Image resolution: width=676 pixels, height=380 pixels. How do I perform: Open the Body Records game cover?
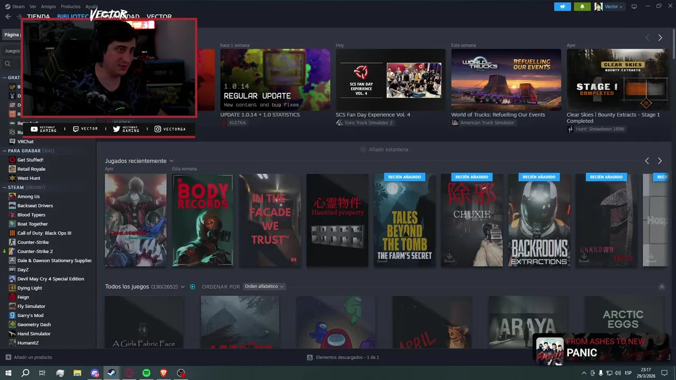click(203, 220)
